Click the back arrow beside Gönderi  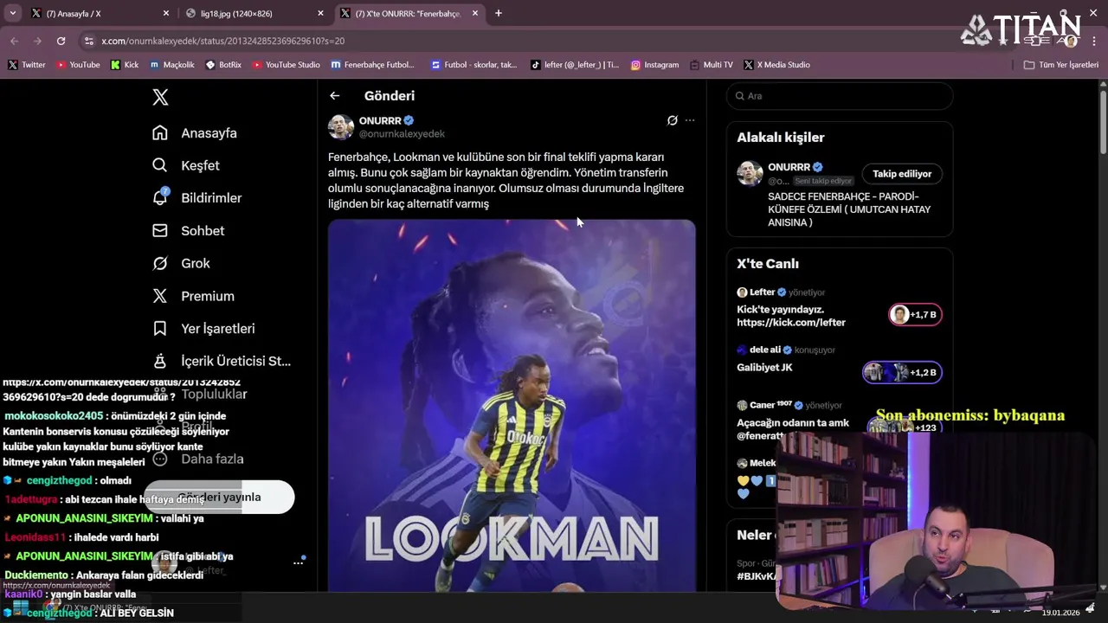335,96
